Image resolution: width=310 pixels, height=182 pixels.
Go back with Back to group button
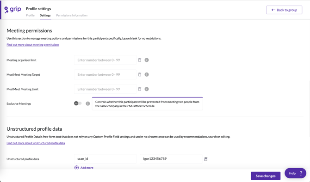[x=284, y=10]
